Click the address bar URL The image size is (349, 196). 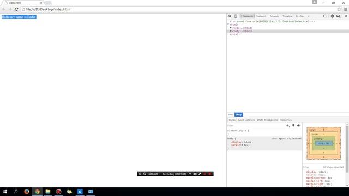pyautogui.click(x=48, y=9)
